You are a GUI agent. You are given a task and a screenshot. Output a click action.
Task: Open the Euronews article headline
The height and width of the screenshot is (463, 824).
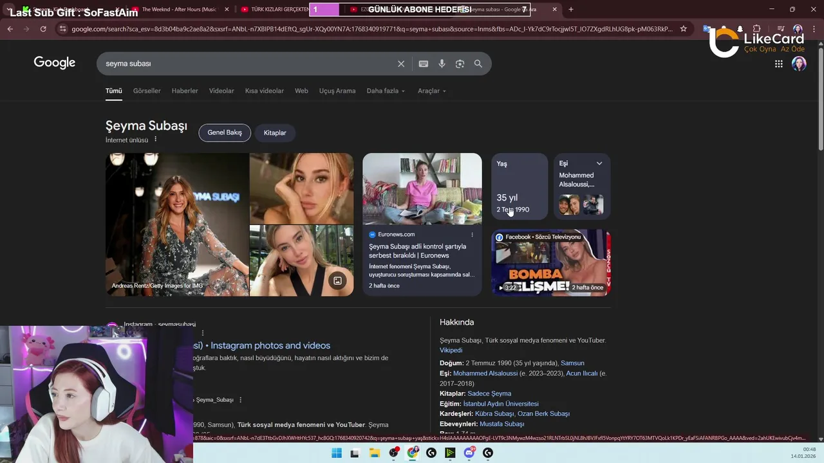pos(417,251)
